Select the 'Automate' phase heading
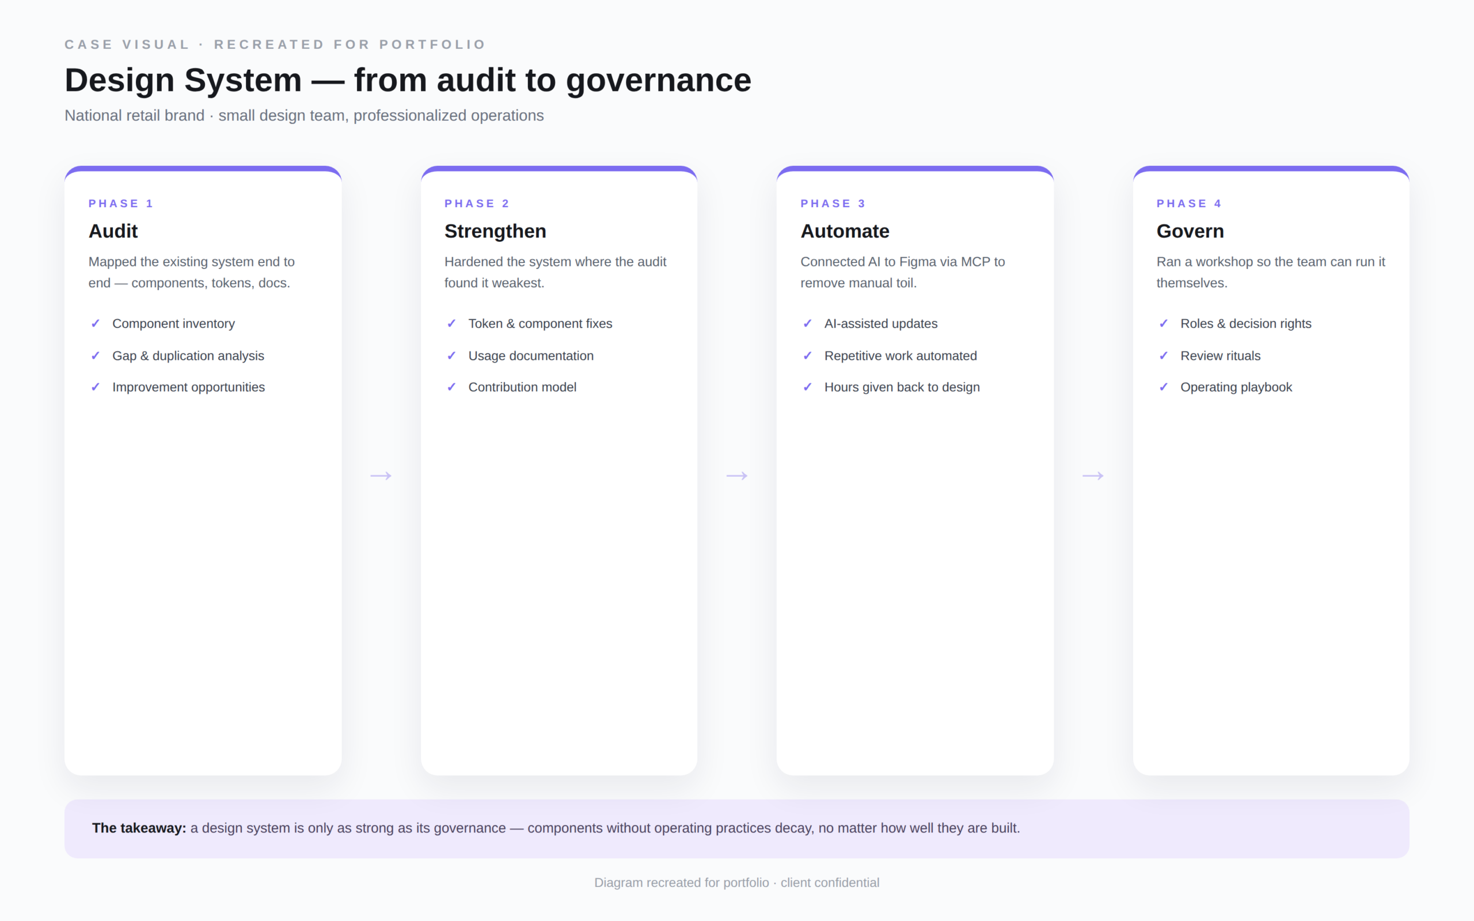Viewport: 1474px width, 921px height. coord(845,231)
